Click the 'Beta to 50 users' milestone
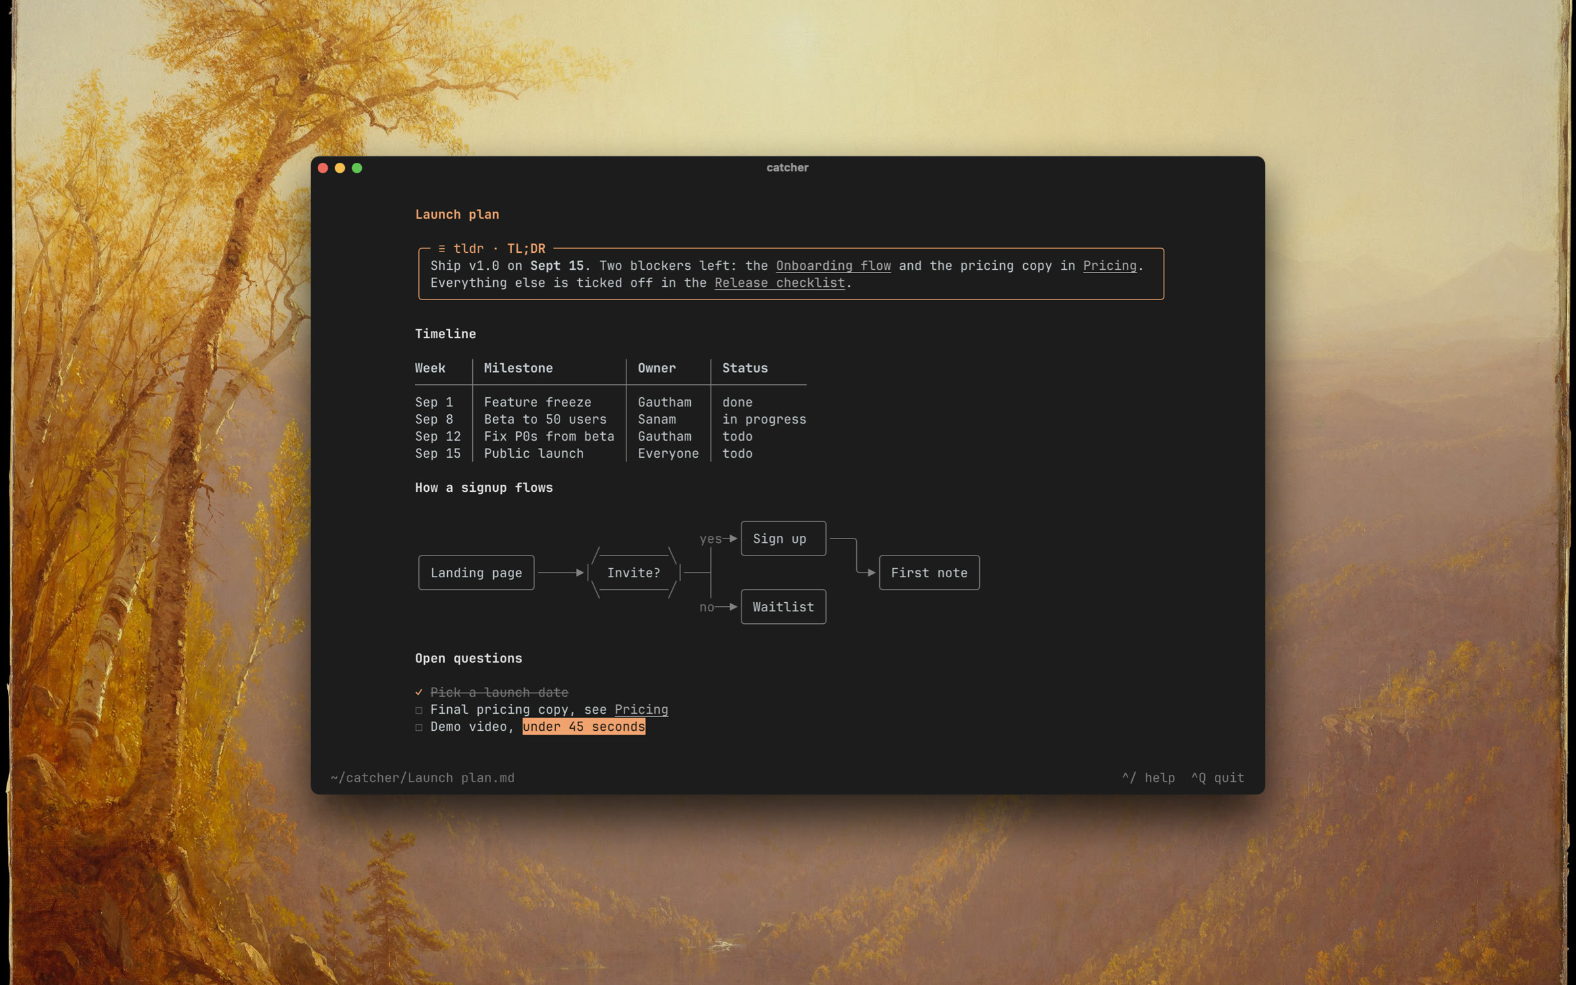The height and width of the screenshot is (985, 1576). tap(545, 420)
